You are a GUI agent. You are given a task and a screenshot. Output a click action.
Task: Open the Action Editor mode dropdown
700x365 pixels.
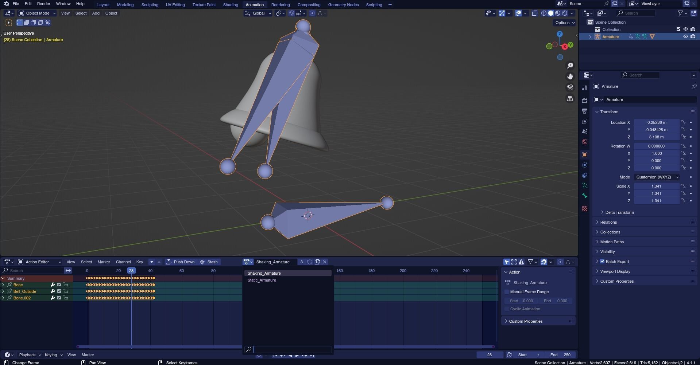point(40,262)
